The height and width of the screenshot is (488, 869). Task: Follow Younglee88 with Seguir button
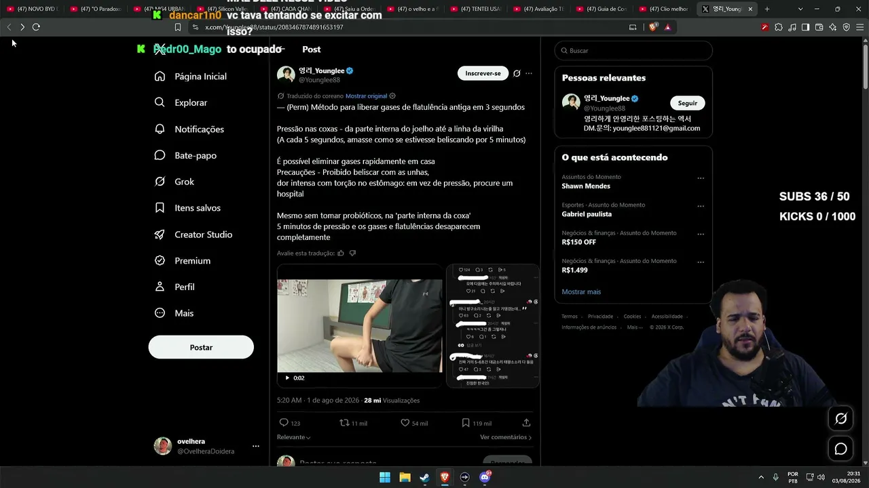[688, 103]
